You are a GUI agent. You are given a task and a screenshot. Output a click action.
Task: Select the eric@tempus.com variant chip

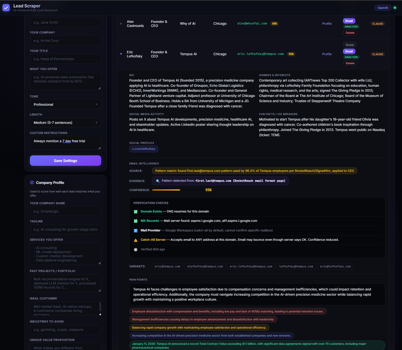coord(167,267)
